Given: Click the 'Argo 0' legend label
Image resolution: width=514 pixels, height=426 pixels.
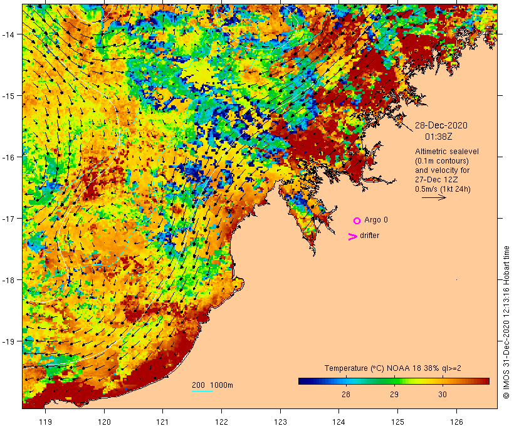Looking at the screenshot, I should (376, 220).
